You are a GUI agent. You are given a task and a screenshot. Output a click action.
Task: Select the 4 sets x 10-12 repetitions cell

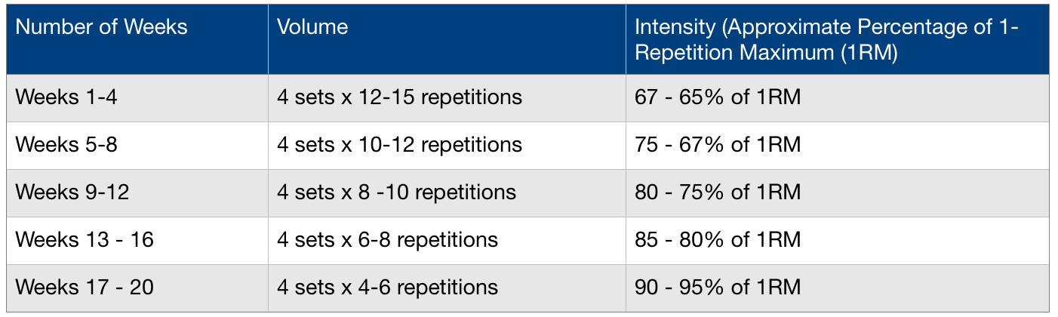click(x=447, y=146)
